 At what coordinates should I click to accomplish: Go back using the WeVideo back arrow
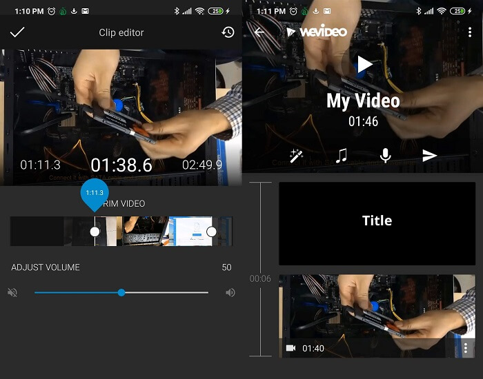(259, 32)
